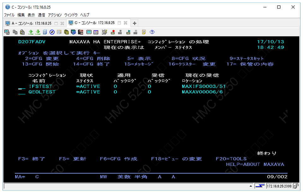Add a new session tab with plus button

point(134,23)
